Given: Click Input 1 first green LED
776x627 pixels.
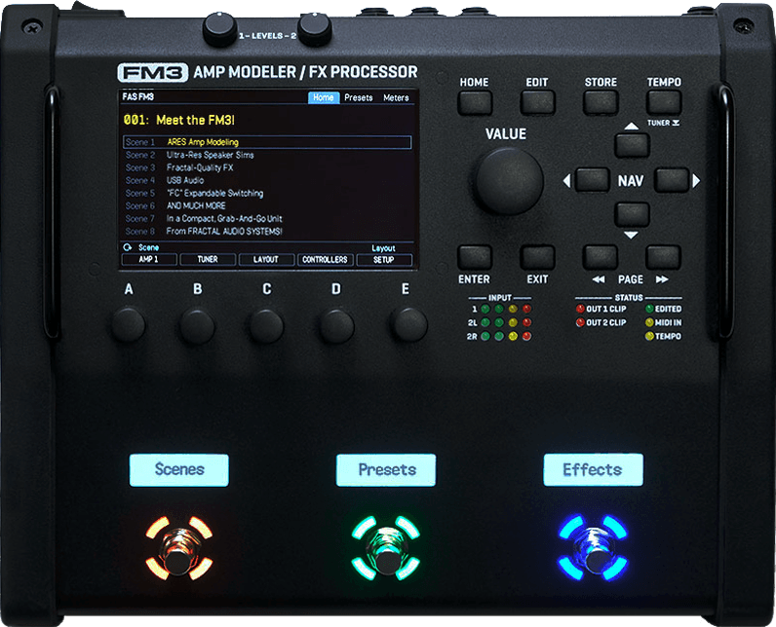Looking at the screenshot, I should pos(485,309).
